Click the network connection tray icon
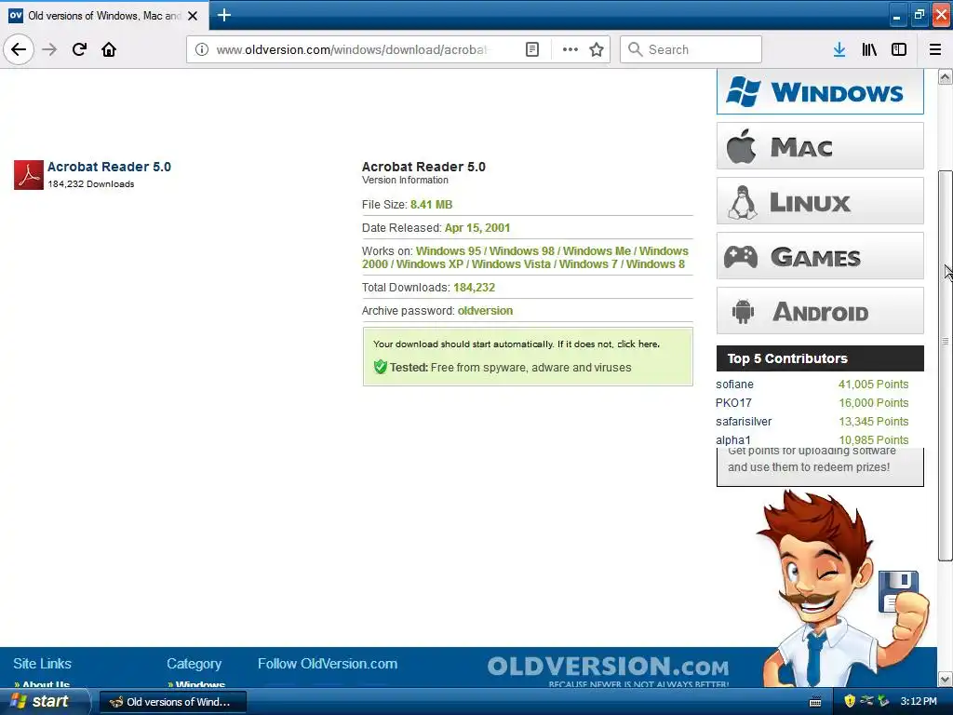953x715 pixels. click(x=866, y=702)
